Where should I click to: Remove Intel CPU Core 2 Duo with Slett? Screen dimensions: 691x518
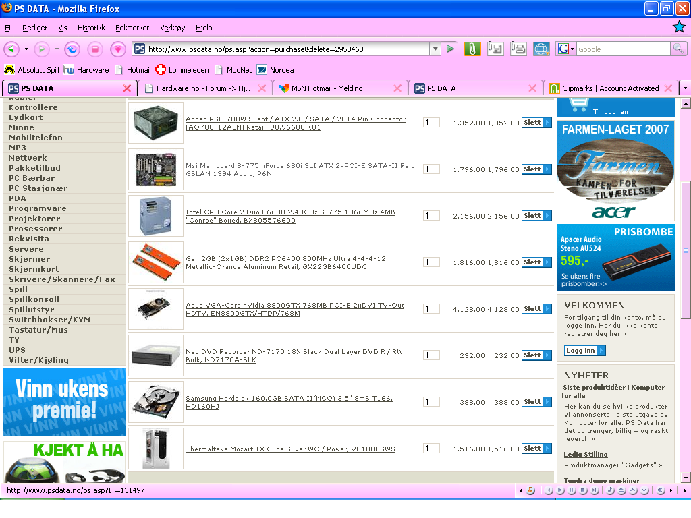click(536, 216)
